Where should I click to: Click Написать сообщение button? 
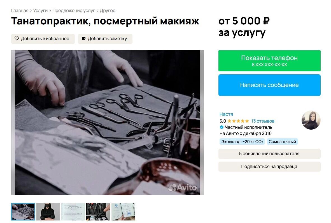click(x=269, y=85)
